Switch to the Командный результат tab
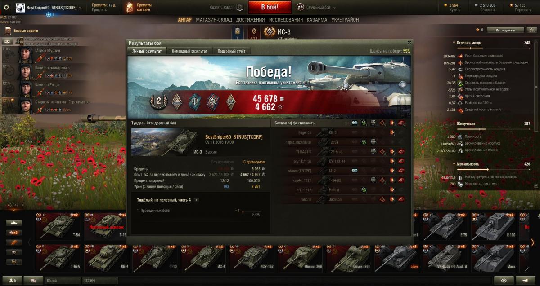 [189, 51]
